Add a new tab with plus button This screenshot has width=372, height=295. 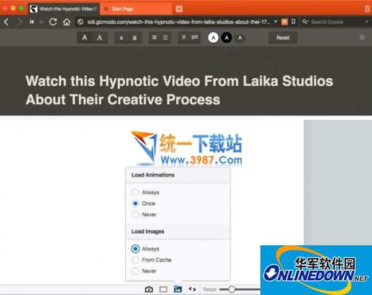tap(179, 9)
